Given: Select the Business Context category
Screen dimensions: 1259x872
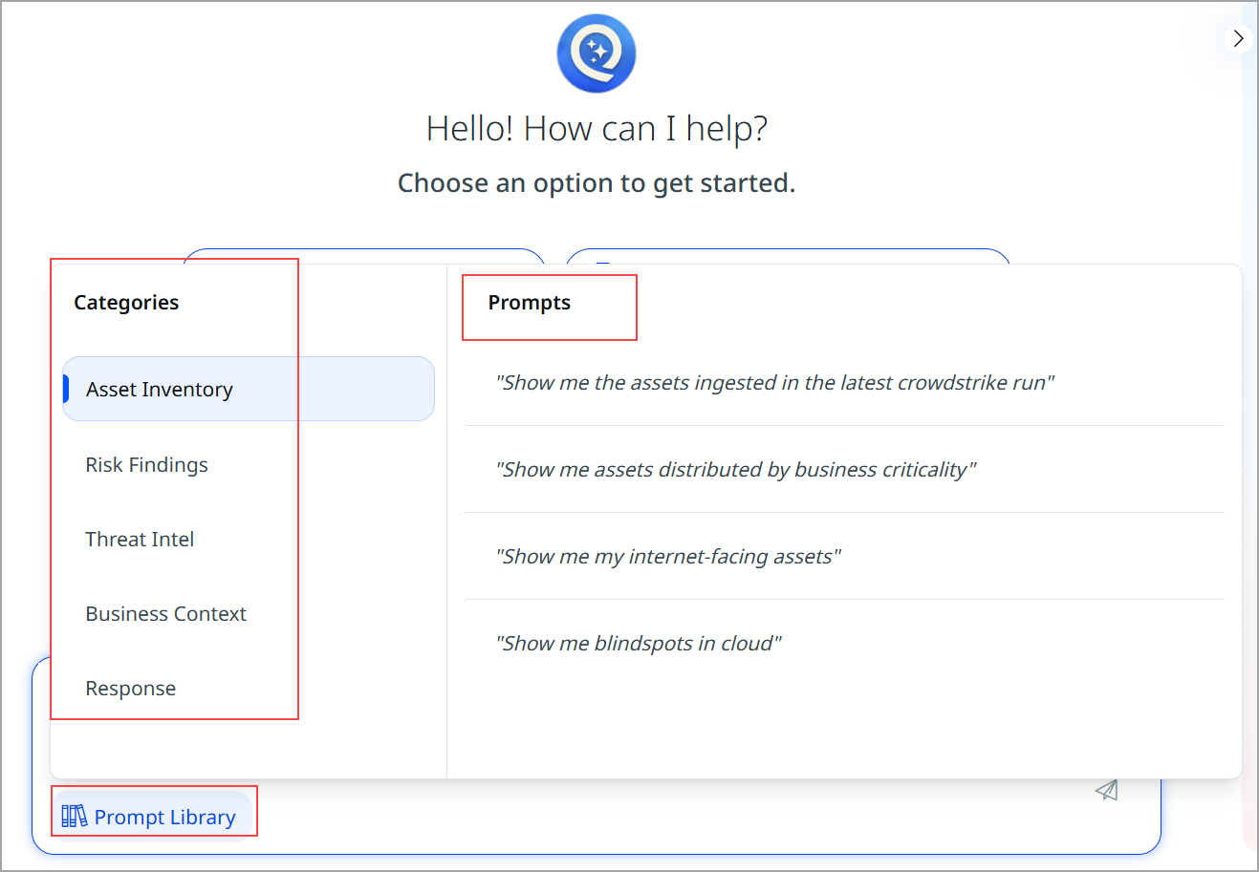Looking at the screenshot, I should coord(165,613).
